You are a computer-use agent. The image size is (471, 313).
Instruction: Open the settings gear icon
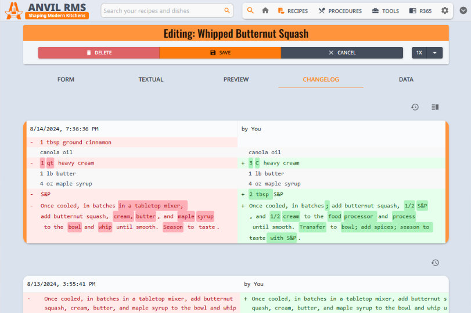[445, 10]
